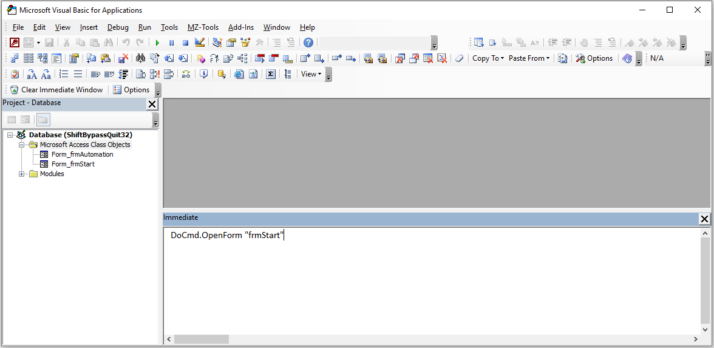The image size is (714, 348).
Task: Open the File menu
Action: [18, 27]
